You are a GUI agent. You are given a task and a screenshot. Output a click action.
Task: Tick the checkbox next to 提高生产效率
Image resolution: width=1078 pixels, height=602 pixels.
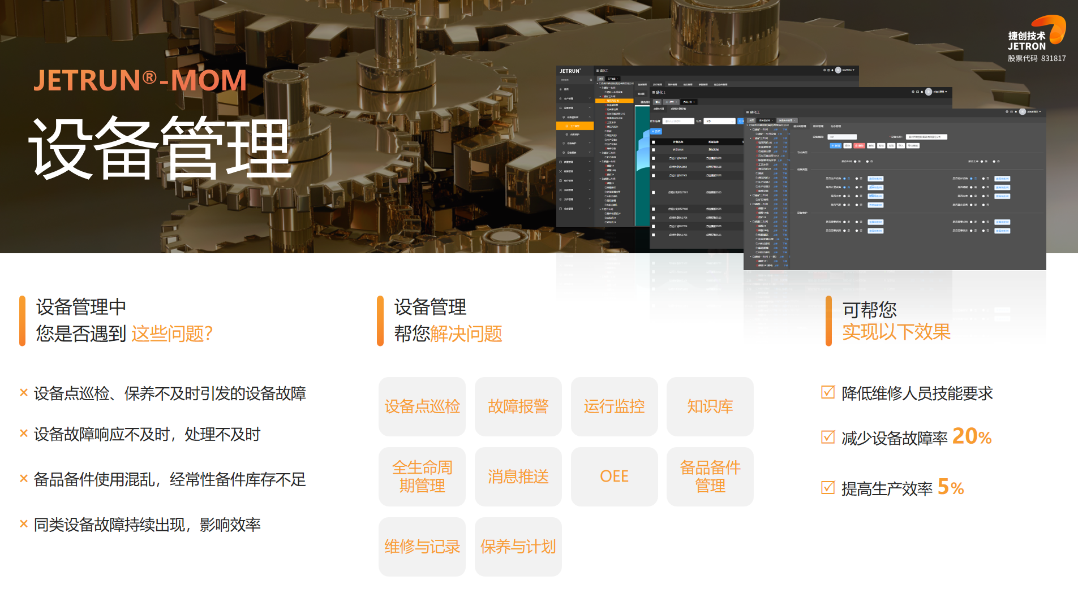click(828, 487)
